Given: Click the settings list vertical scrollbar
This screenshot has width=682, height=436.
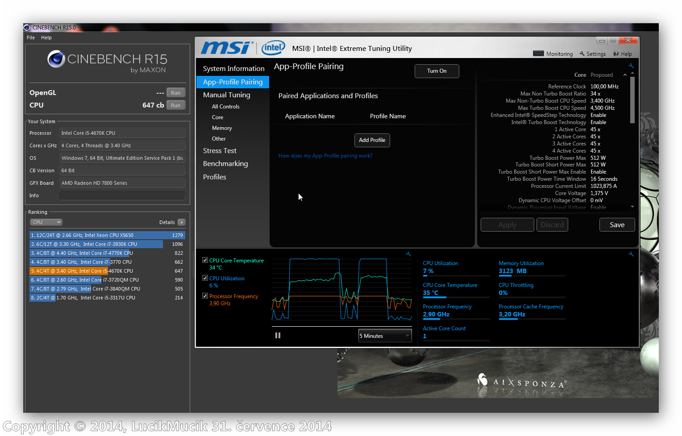Looking at the screenshot, I should point(632,100).
